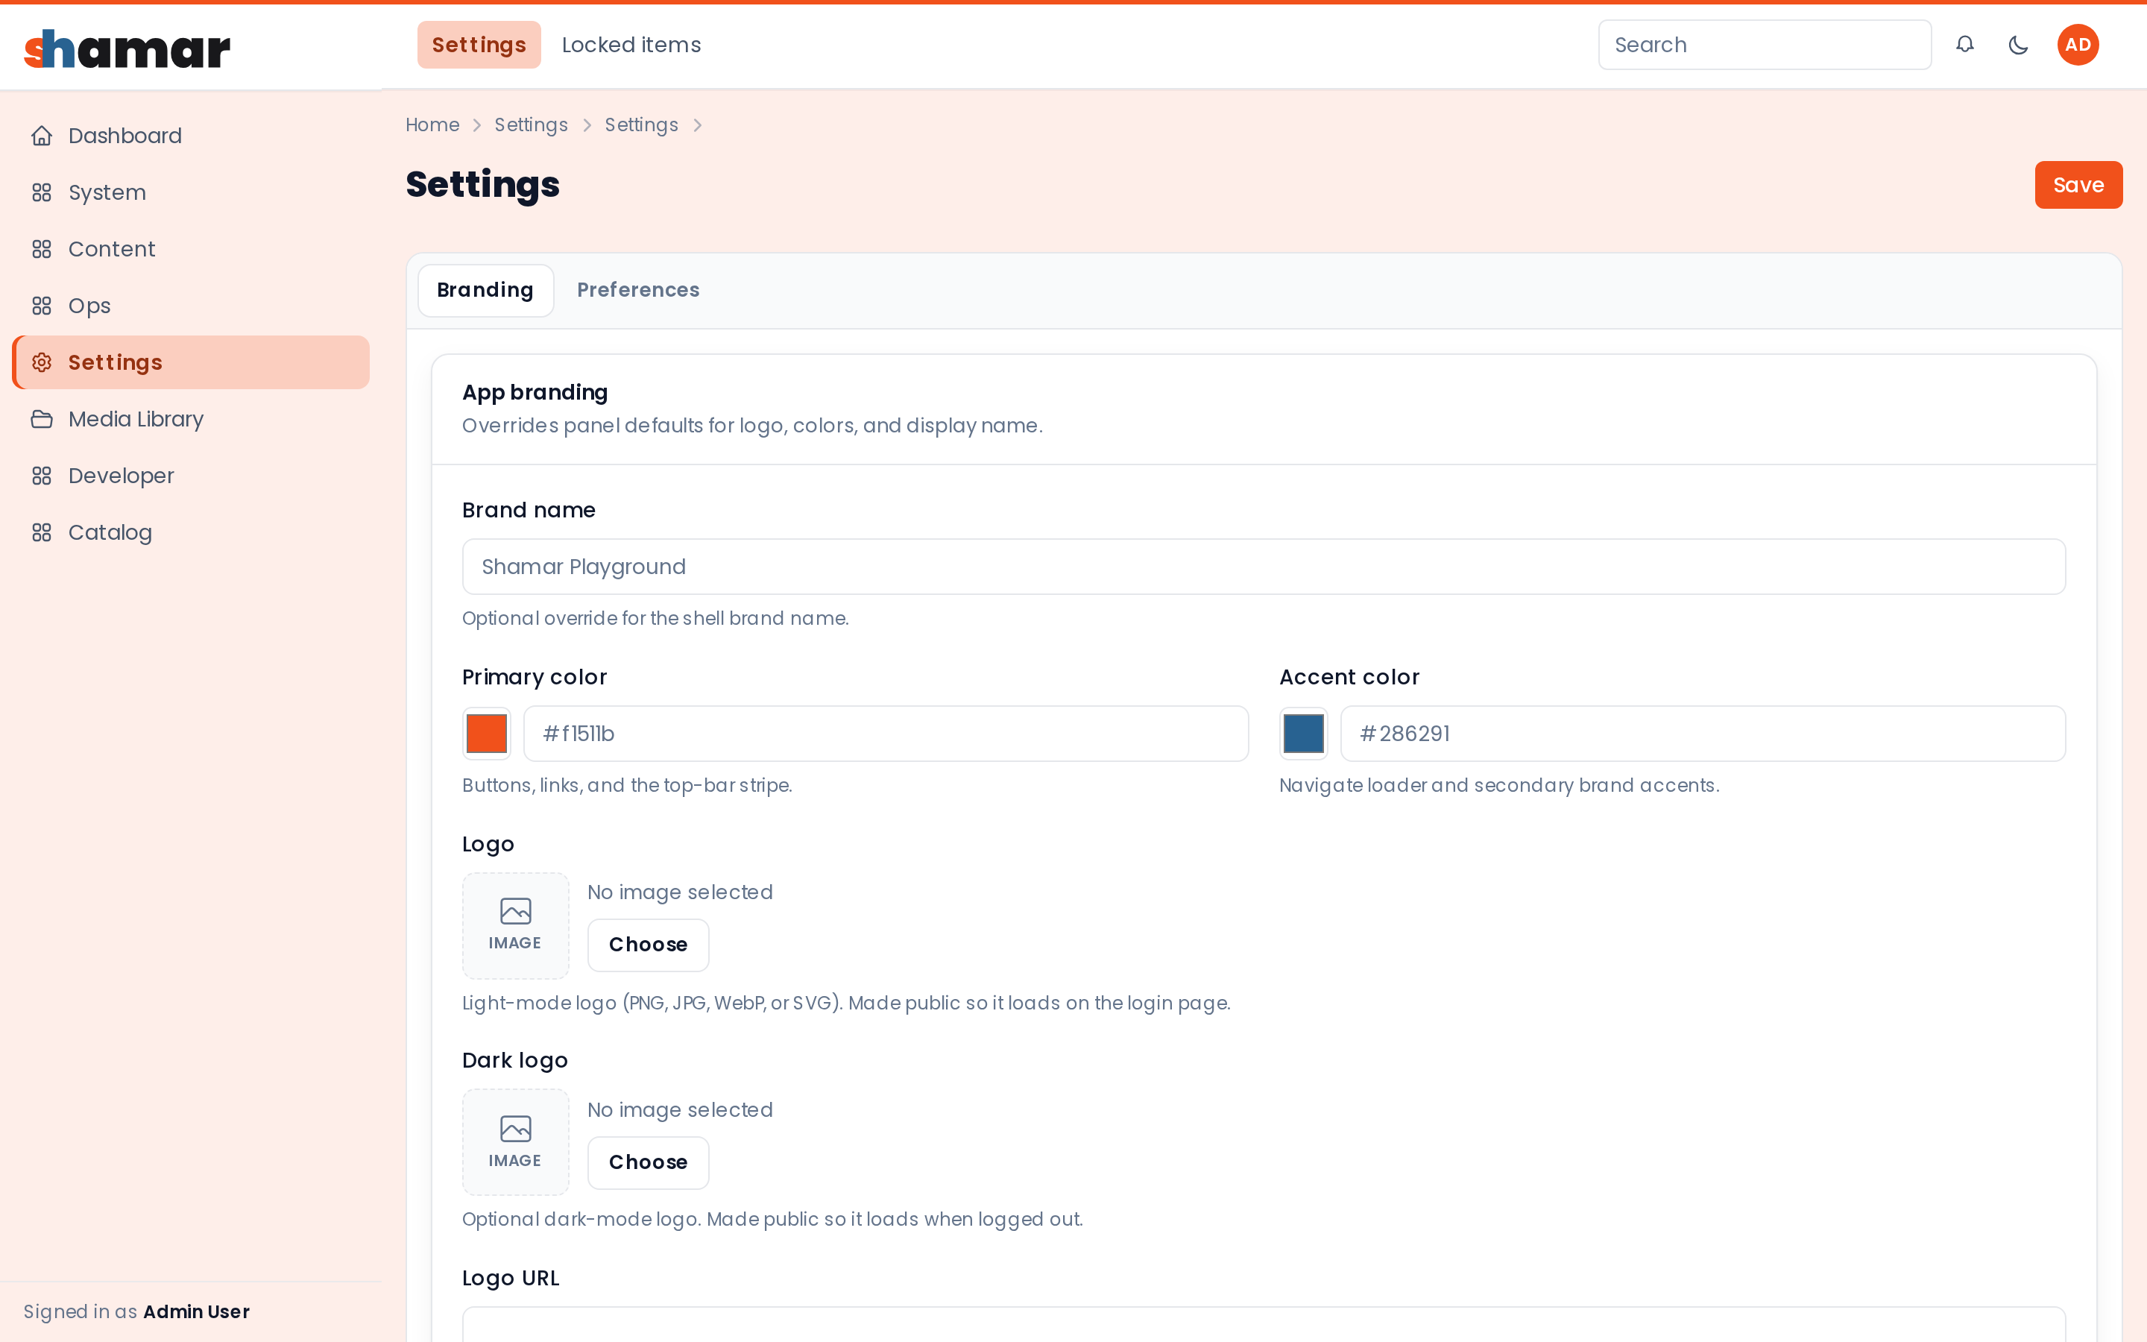Open Ops section in sidebar

[191, 306]
